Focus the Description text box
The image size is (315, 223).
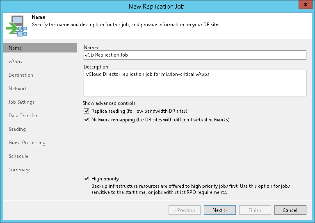pyautogui.click(x=195, y=83)
